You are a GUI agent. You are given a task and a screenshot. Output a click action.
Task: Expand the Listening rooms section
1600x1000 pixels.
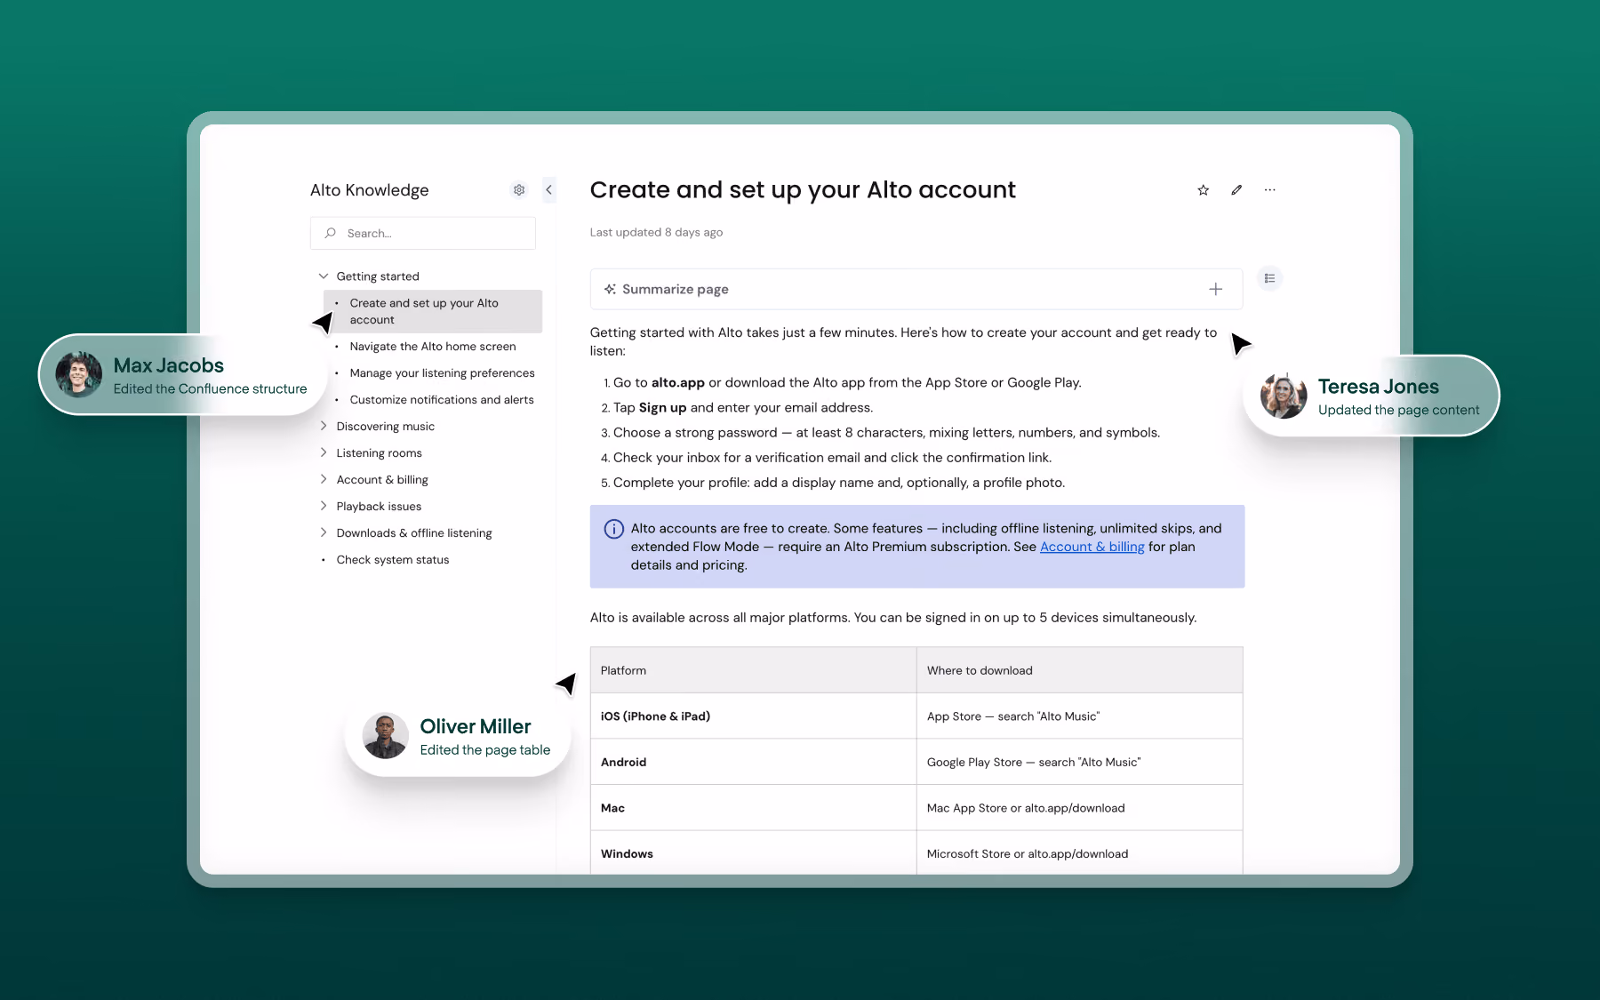coord(324,452)
